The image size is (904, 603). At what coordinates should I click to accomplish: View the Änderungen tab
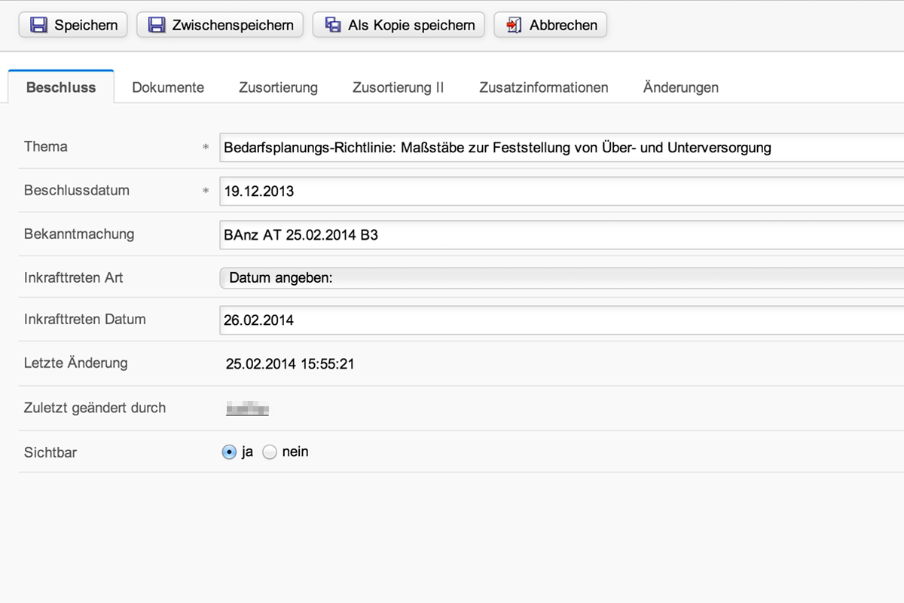680,87
